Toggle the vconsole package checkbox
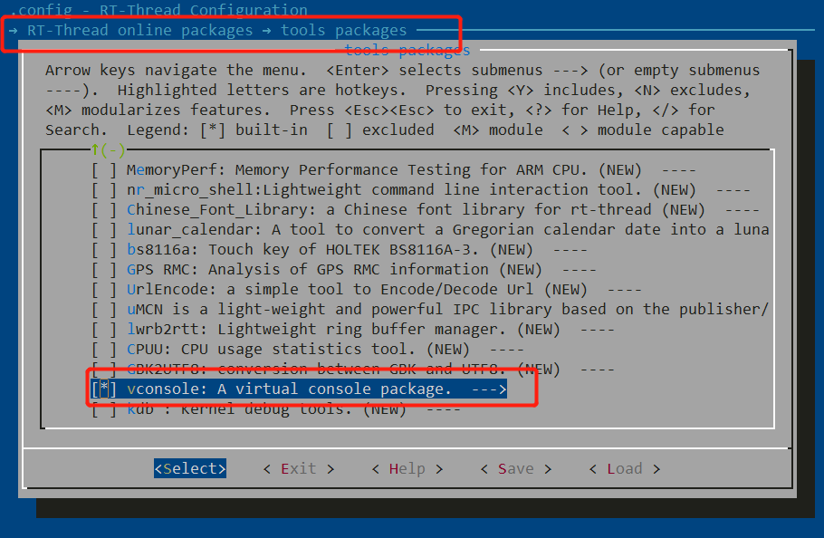824x538 pixels. click(104, 389)
